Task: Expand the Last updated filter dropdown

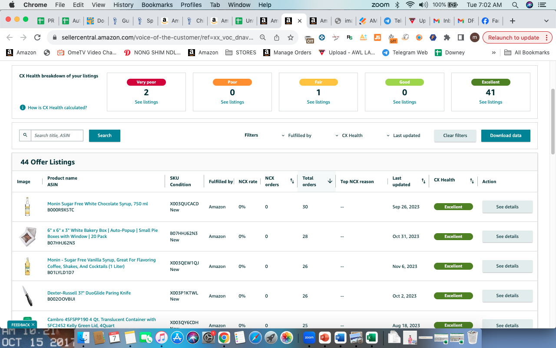Action: 403,135
